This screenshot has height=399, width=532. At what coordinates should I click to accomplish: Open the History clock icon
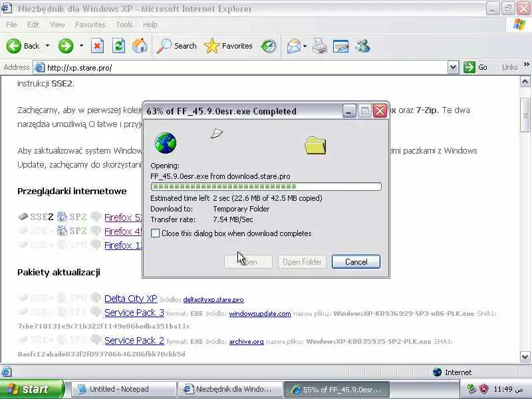pos(269,46)
